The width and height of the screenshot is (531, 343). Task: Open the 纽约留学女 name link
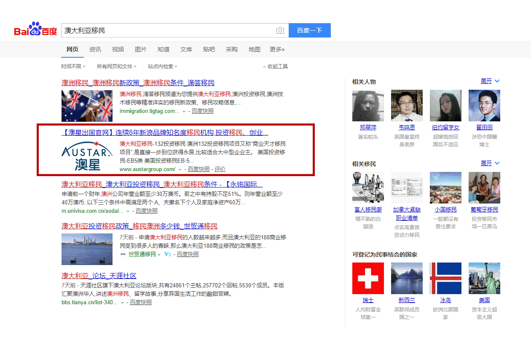tap(445, 127)
